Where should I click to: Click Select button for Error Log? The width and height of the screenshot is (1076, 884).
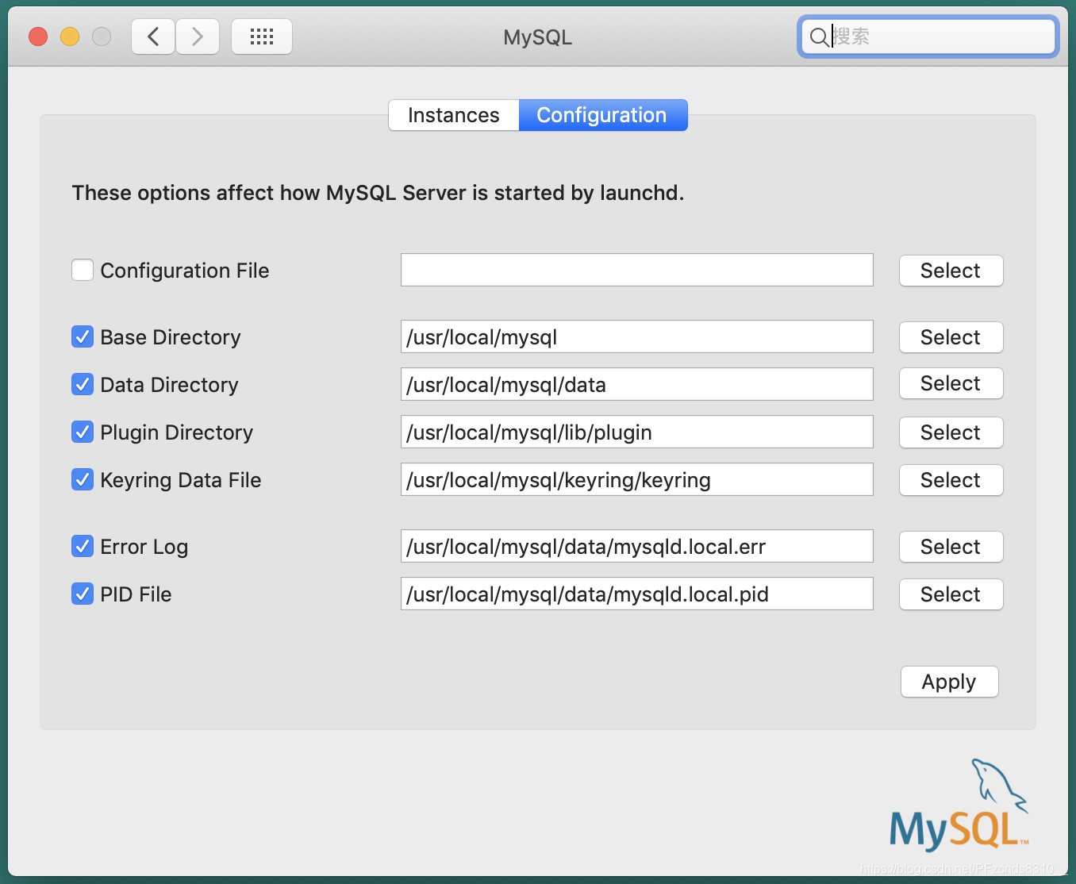coord(951,547)
